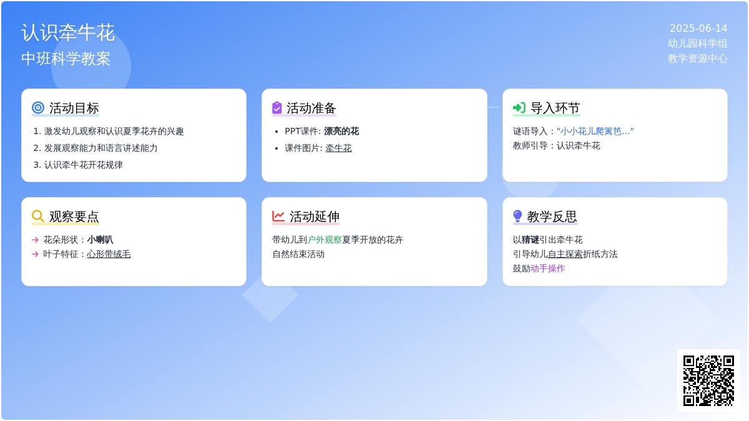The width and height of the screenshot is (749, 421).
Task: Click the 观察要点 card heading
Action: [74, 217]
